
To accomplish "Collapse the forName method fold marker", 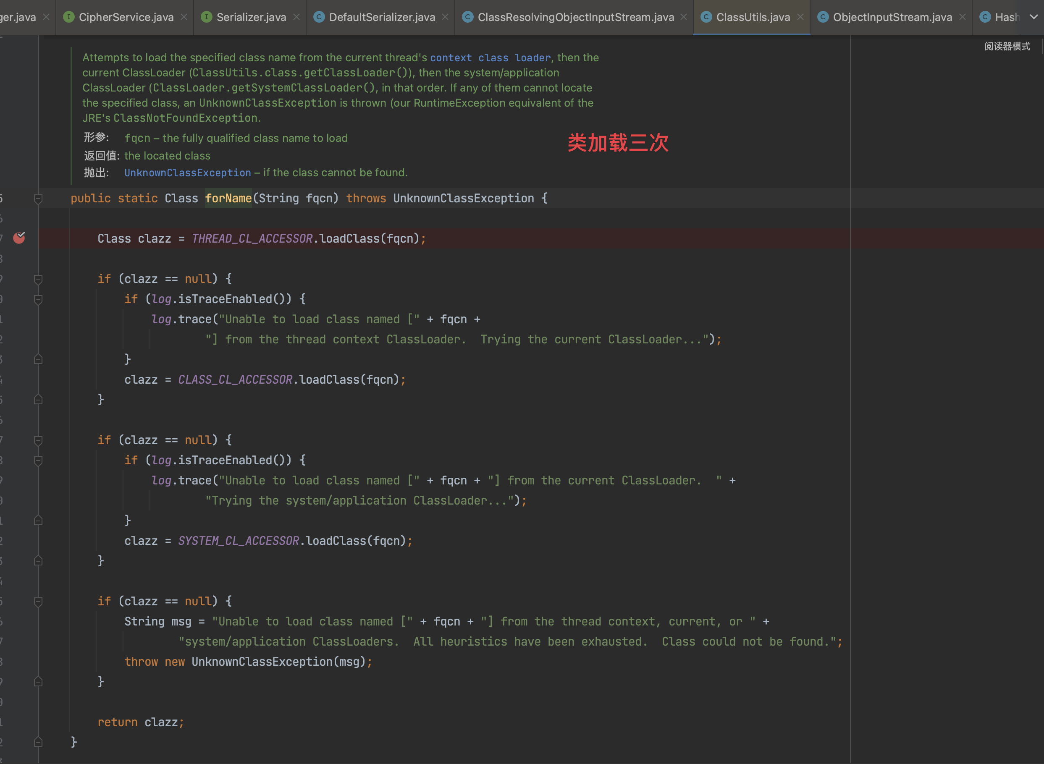I will coord(38,199).
